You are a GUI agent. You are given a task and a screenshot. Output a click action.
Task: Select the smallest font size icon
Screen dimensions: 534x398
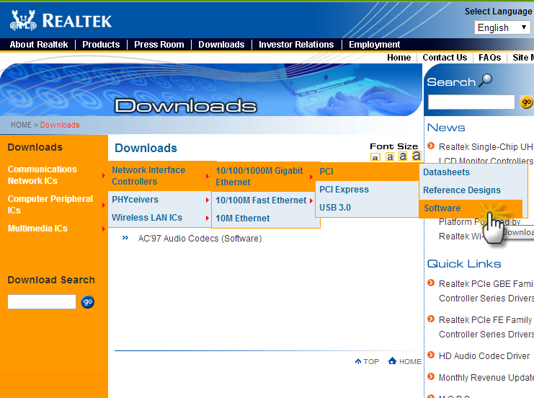pyautogui.click(x=375, y=157)
